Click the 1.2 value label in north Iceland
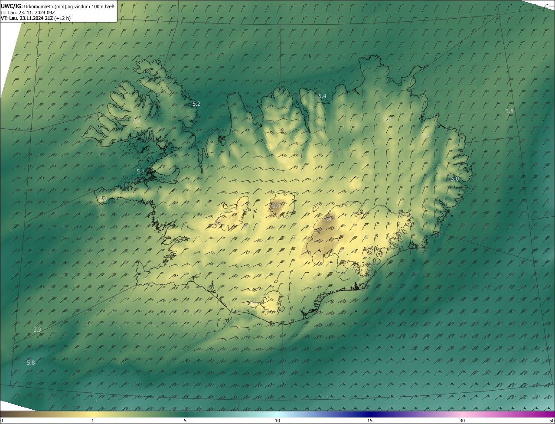 point(285,160)
